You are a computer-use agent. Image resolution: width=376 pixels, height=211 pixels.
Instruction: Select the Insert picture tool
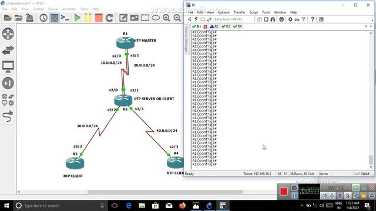[x=135, y=18]
